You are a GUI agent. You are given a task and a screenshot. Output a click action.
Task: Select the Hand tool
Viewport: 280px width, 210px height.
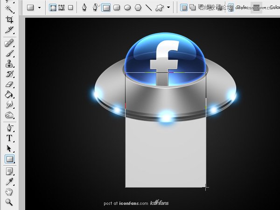coord(9,192)
